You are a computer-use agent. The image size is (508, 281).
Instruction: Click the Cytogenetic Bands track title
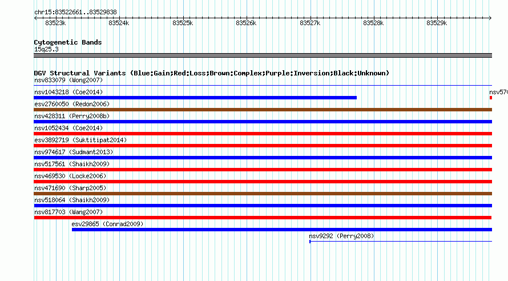tap(68, 42)
